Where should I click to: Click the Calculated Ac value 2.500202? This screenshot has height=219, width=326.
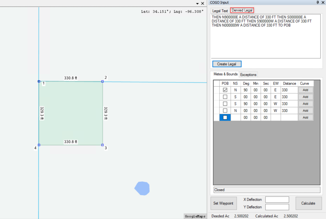[291, 216]
